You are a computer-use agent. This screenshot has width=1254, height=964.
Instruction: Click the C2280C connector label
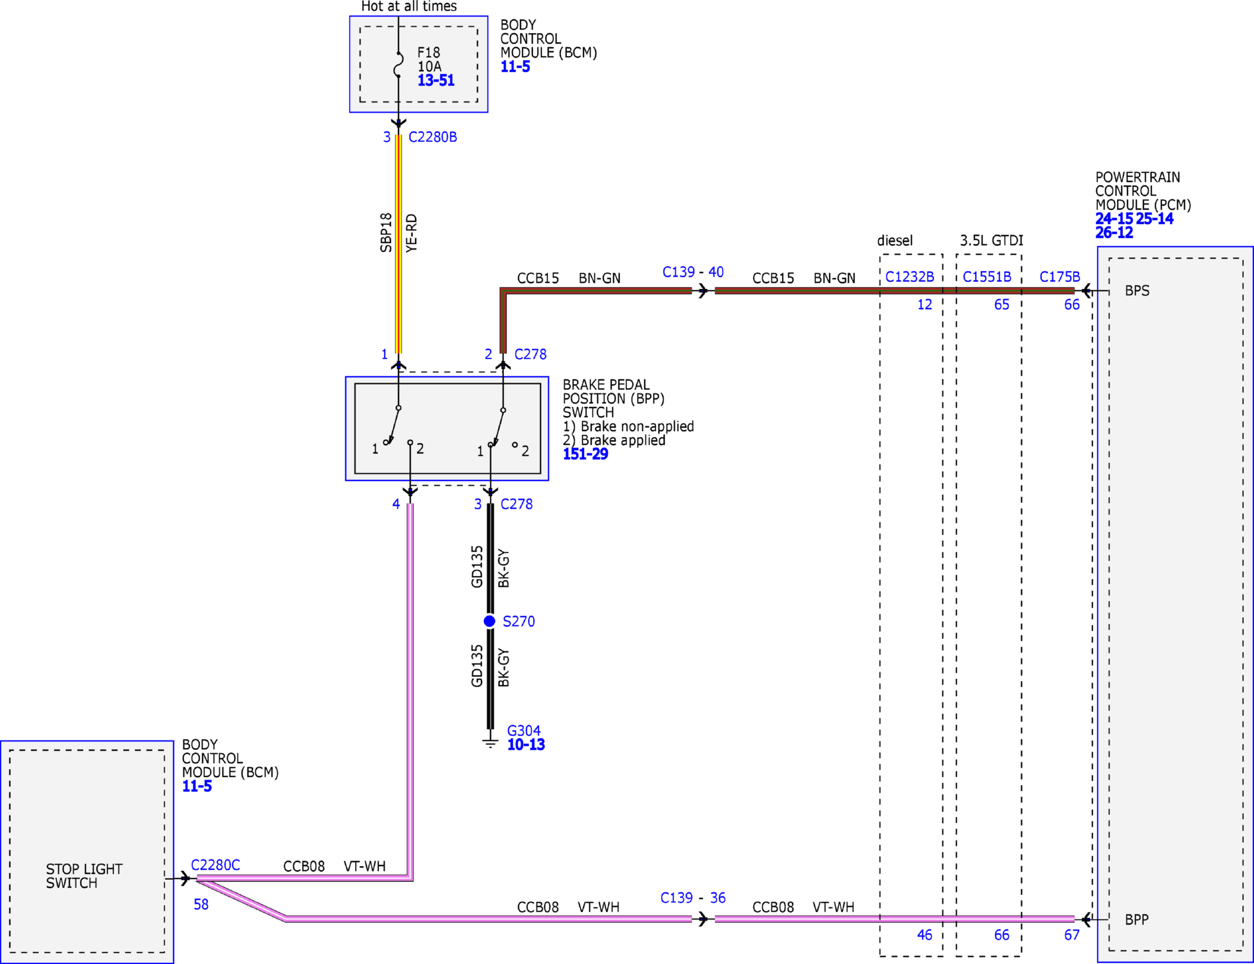tap(215, 865)
